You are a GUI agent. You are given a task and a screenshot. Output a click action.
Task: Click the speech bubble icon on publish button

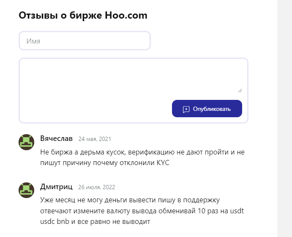coord(186,109)
